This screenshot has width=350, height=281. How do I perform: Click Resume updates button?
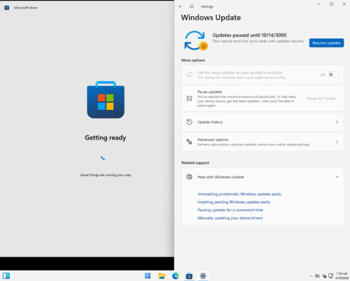(326, 43)
